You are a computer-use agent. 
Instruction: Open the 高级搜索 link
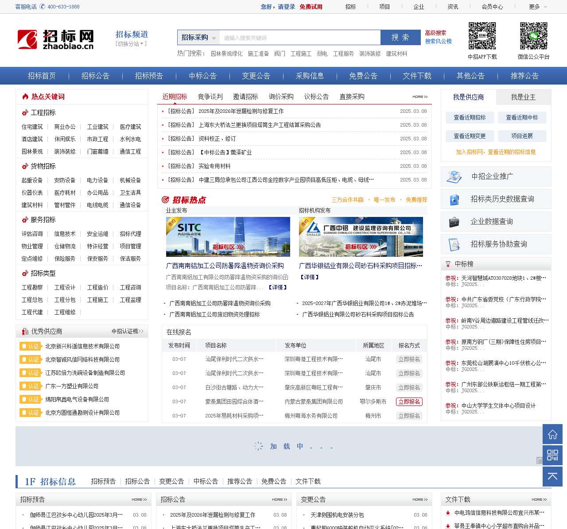coord(435,33)
